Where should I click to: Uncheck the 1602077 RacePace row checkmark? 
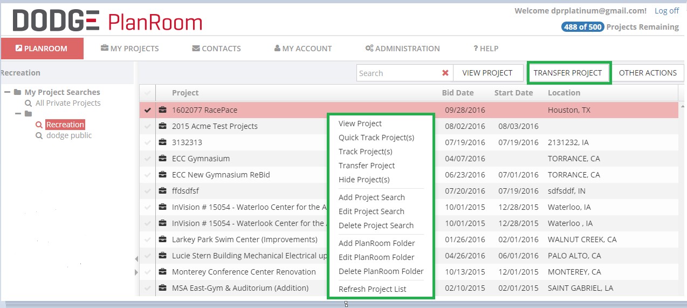148,110
